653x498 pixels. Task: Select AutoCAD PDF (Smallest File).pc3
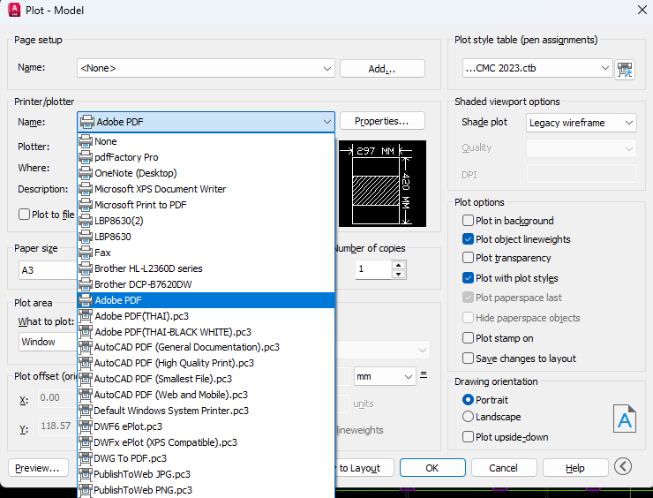[x=206, y=379]
